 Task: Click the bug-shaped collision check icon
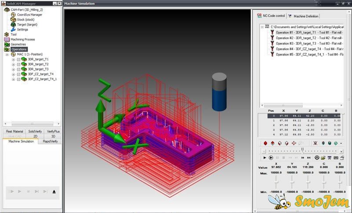coord(315,143)
